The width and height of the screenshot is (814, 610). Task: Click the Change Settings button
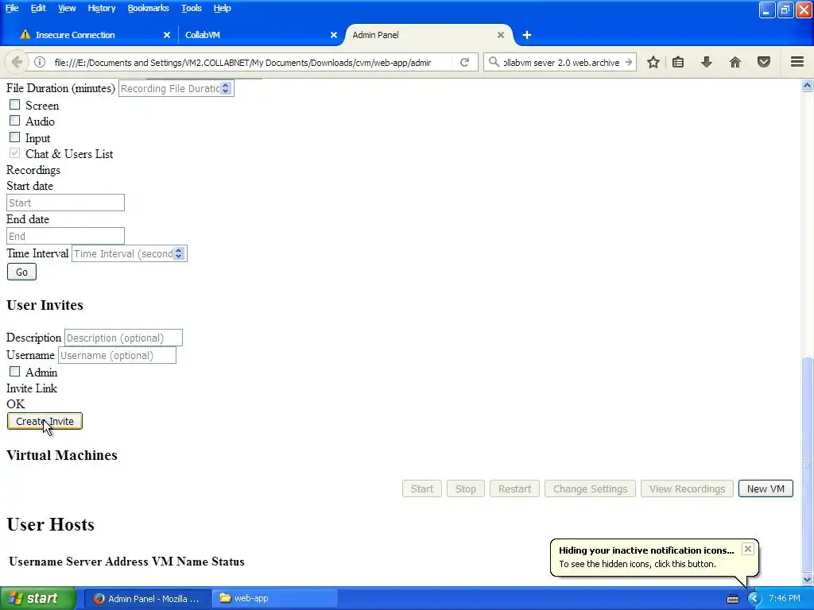tap(591, 488)
